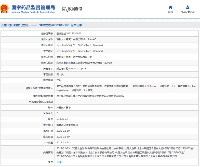This screenshot has width=200, height=167.
Task: Select the 备注 label
Action: coord(50,119)
